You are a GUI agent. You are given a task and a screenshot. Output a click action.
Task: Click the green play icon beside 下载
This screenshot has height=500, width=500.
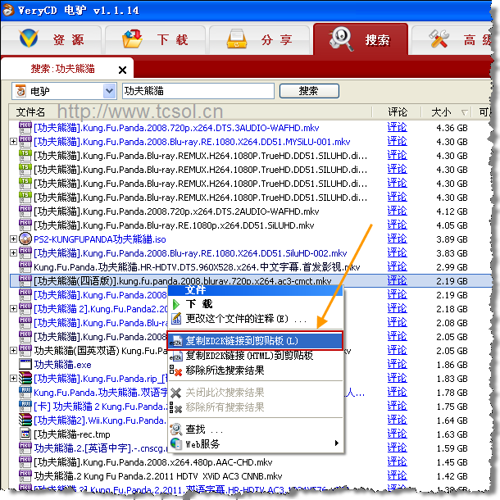coord(176,304)
